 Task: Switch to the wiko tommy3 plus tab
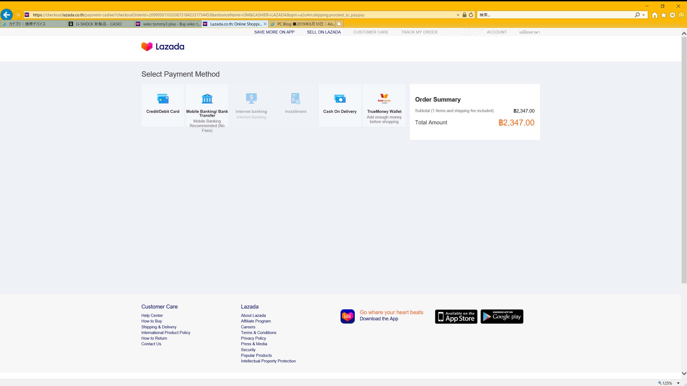click(168, 24)
